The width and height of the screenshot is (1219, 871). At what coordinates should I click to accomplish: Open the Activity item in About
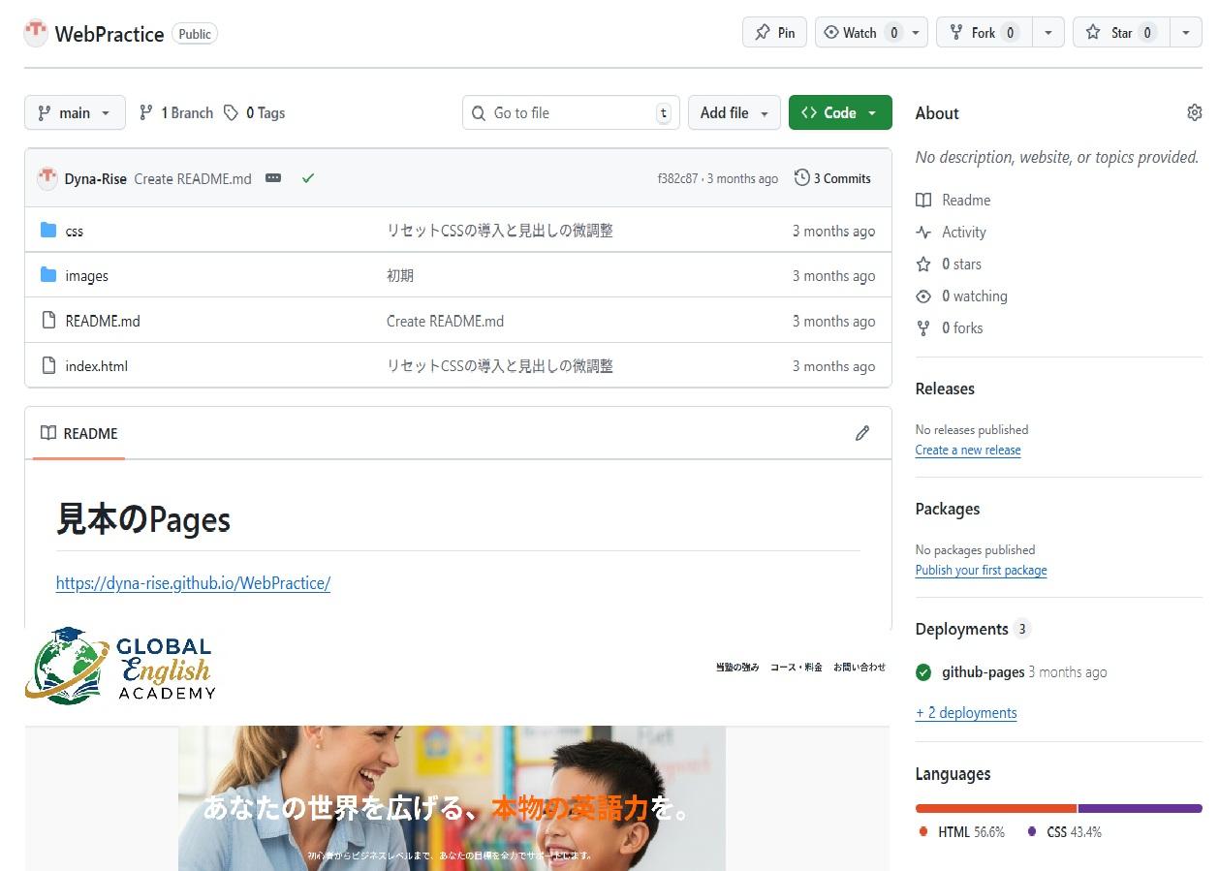pos(963,233)
